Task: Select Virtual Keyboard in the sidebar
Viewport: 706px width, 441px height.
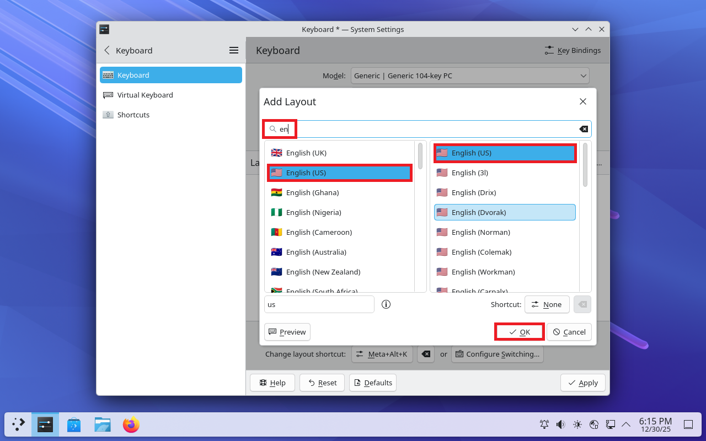Action: click(145, 95)
